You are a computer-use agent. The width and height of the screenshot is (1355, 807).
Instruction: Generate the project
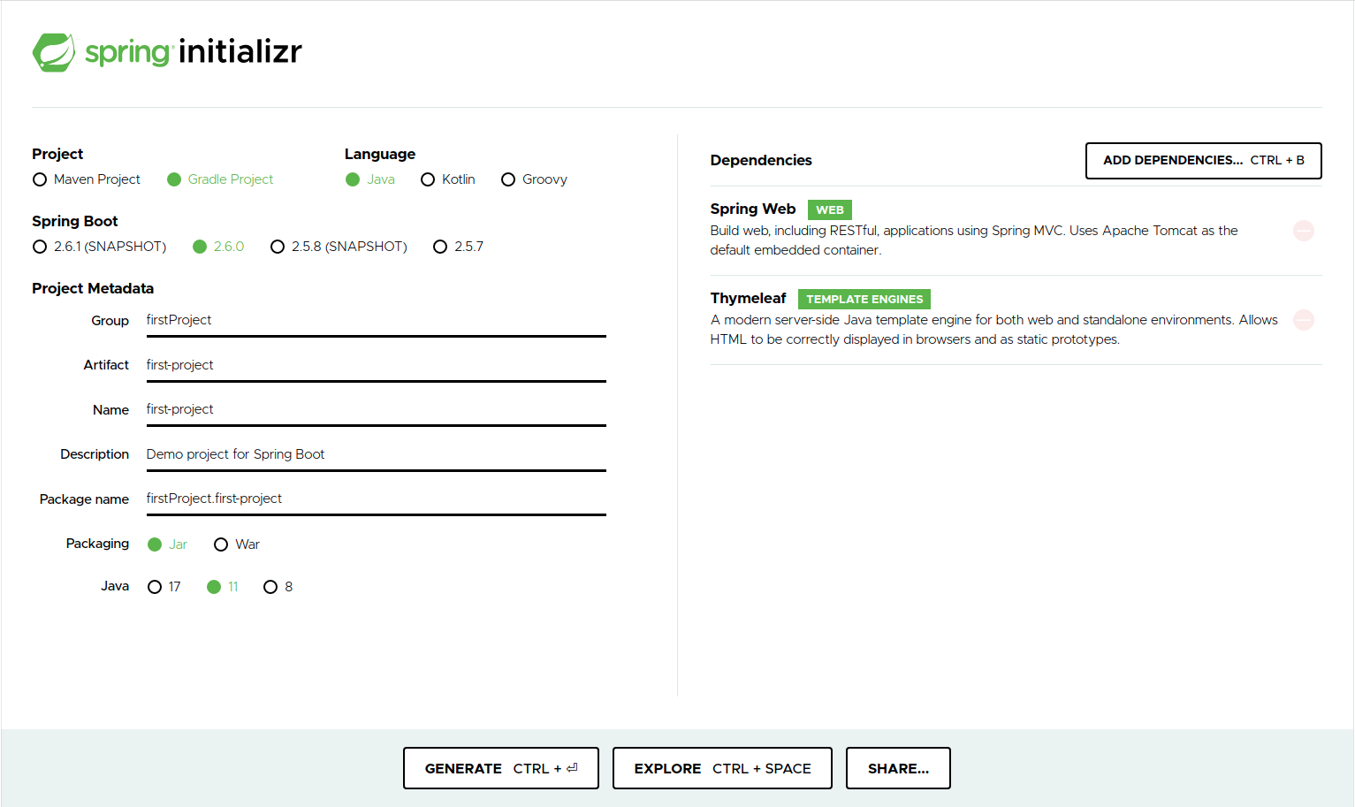[x=501, y=768]
